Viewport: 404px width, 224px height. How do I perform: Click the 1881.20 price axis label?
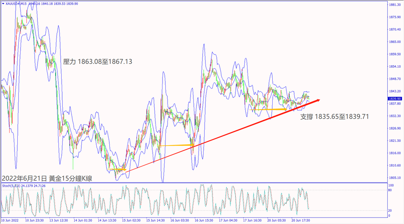coord(395,5)
